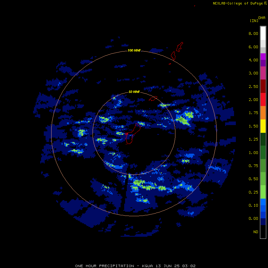Click the 3.00 legend value
This screenshot has height=268, width=268.
tap(253, 73)
